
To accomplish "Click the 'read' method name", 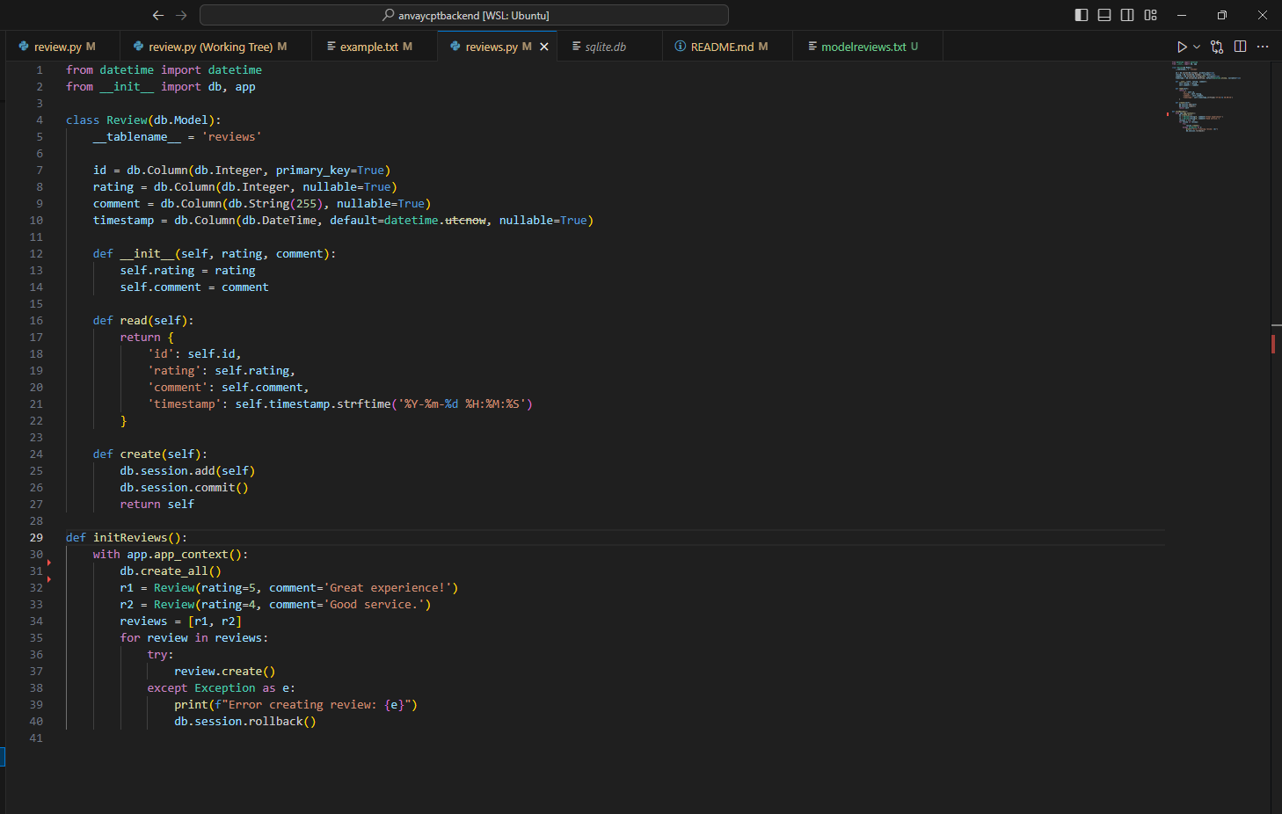I will (x=134, y=320).
